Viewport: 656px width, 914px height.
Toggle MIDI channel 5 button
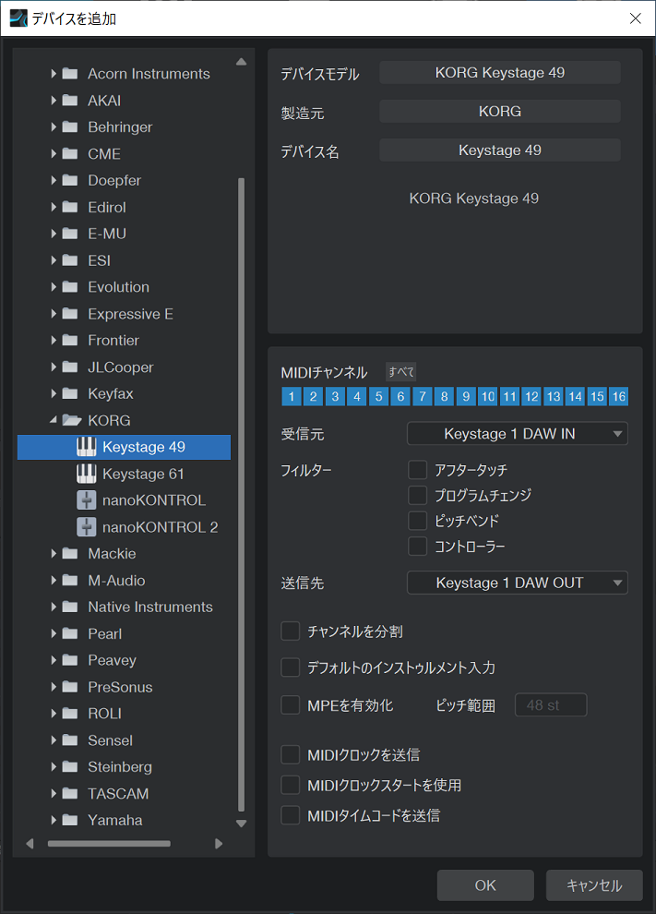[x=378, y=397]
